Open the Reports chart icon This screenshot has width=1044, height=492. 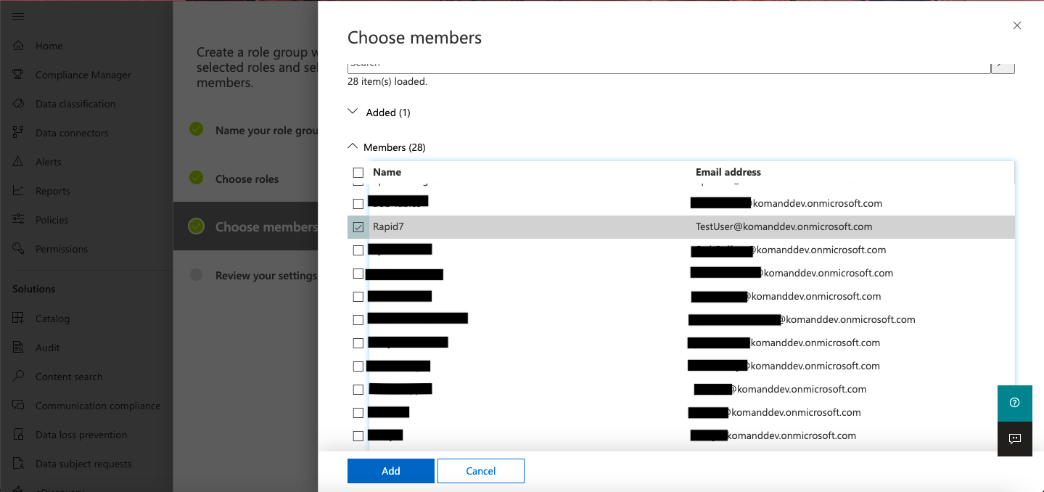point(19,191)
